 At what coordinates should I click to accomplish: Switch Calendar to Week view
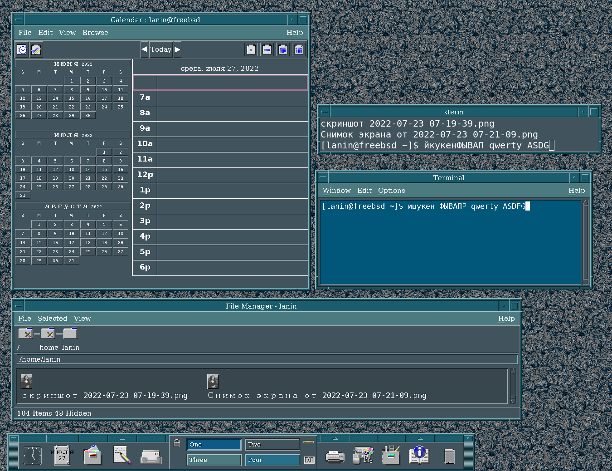point(267,49)
